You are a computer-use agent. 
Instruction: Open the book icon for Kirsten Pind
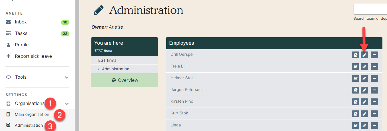356,102
